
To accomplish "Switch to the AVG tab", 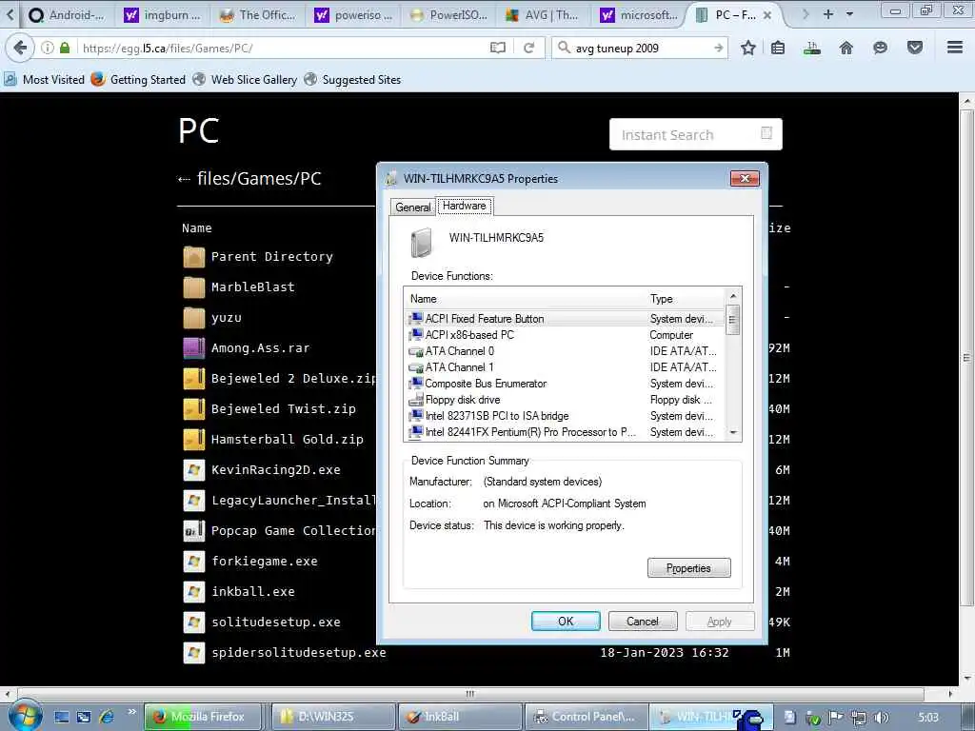I will pyautogui.click(x=543, y=15).
